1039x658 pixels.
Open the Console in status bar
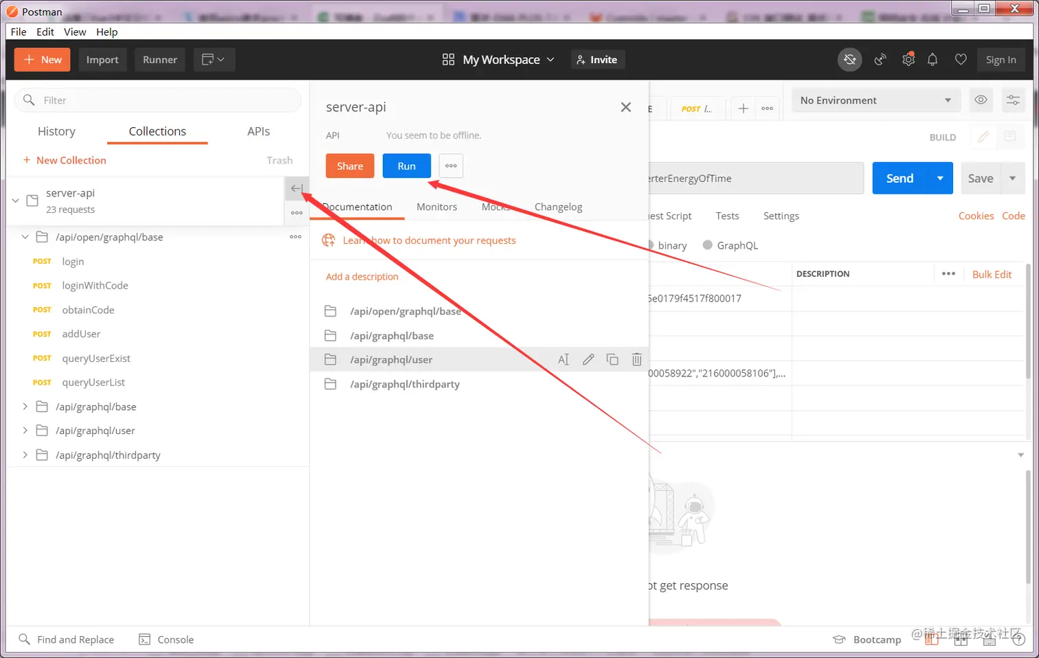[166, 639]
